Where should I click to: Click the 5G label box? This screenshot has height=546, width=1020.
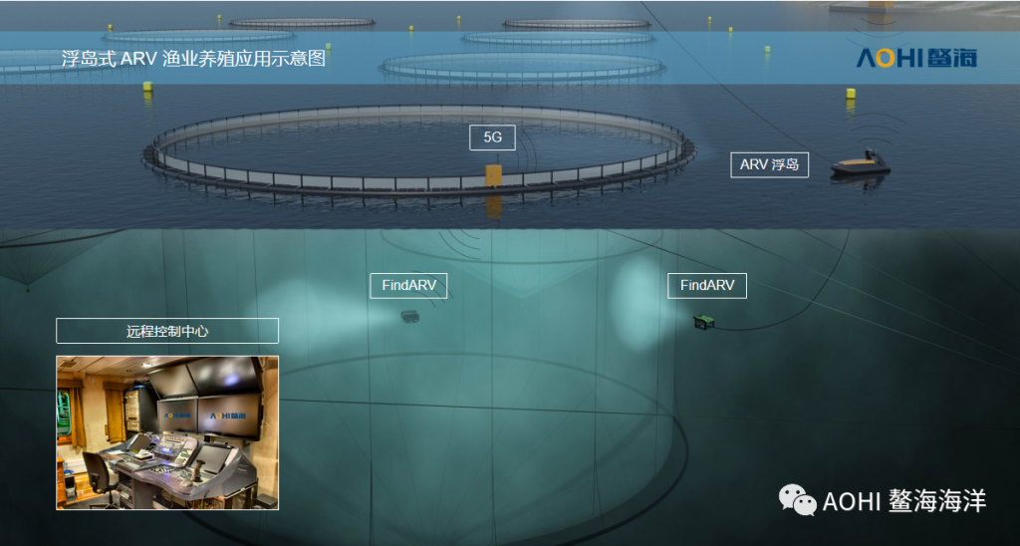coord(492,137)
